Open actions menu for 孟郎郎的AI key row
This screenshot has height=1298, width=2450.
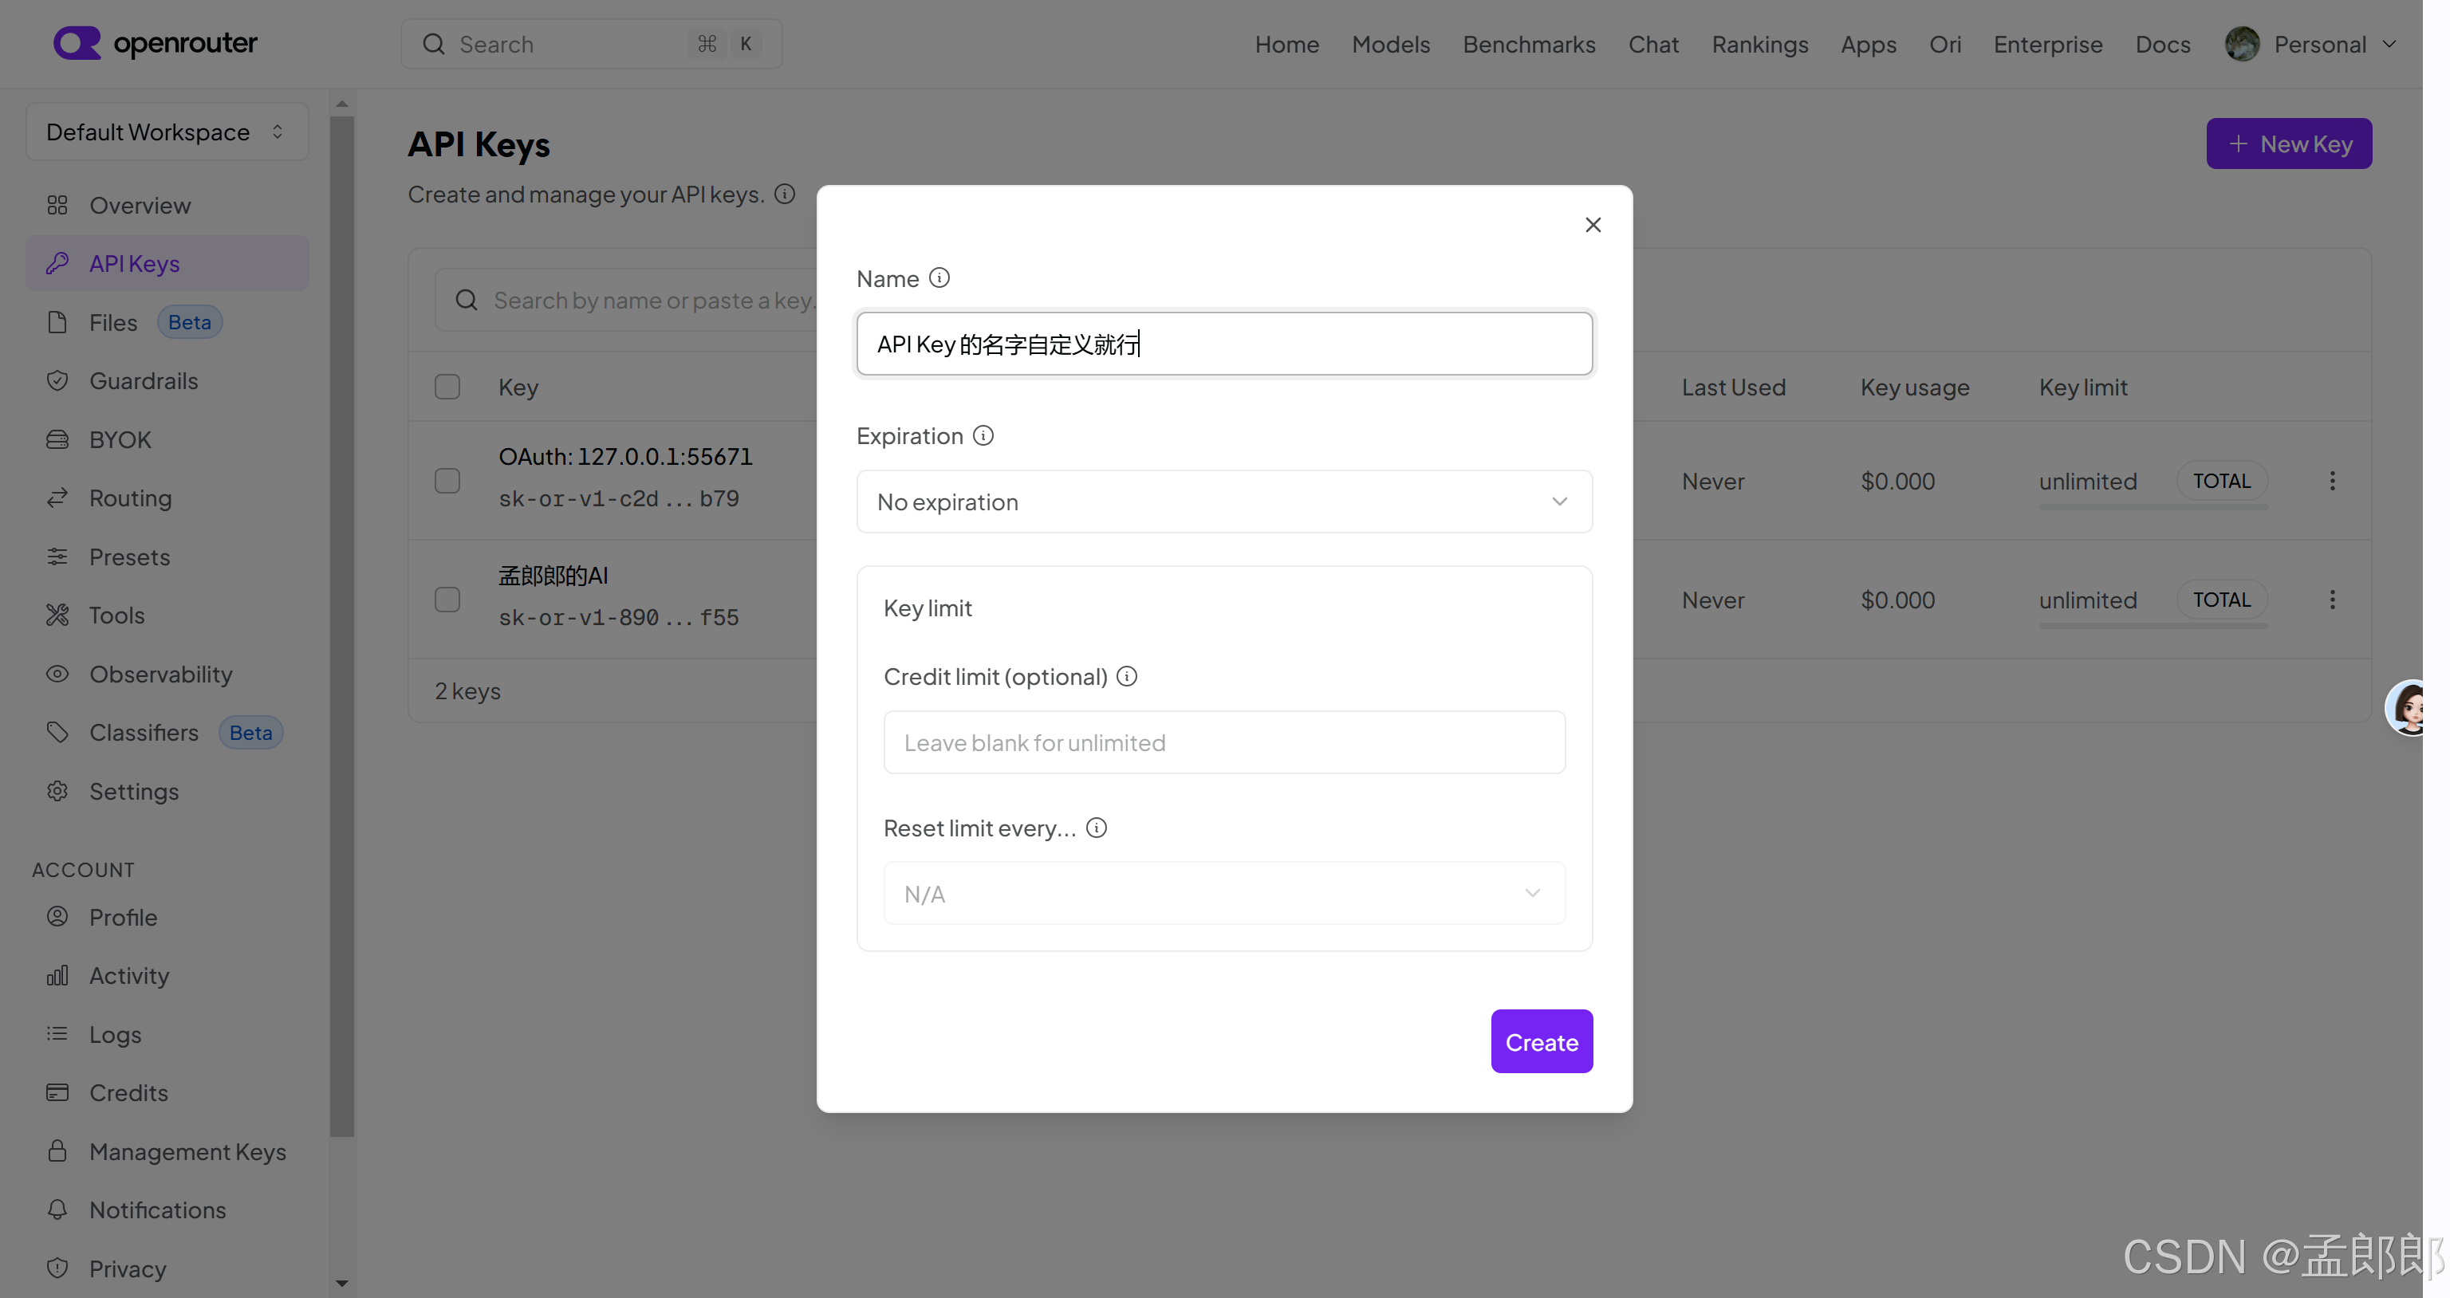point(2332,600)
